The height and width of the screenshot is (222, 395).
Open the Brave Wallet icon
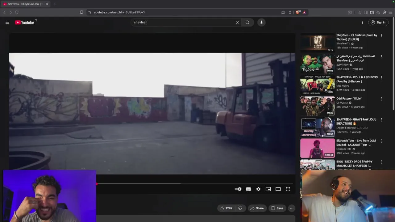tap(372, 12)
